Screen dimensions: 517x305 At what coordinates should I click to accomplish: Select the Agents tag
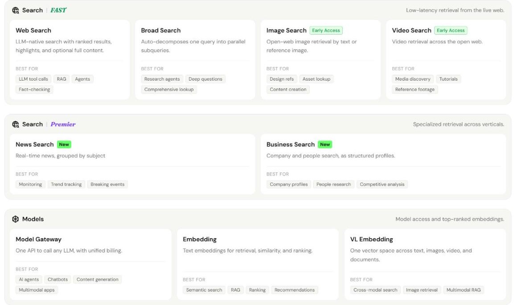point(82,79)
